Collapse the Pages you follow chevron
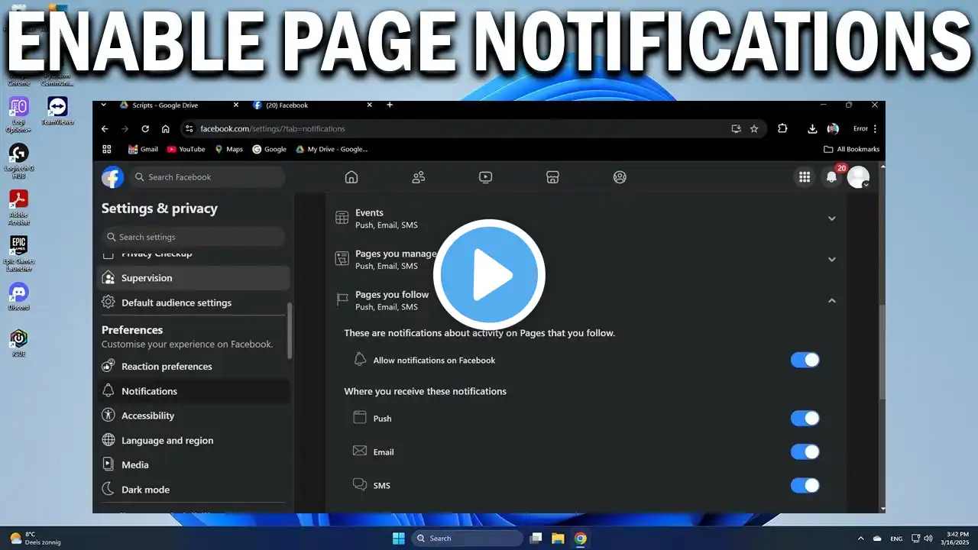Screen dimensions: 978x550 click(x=832, y=300)
